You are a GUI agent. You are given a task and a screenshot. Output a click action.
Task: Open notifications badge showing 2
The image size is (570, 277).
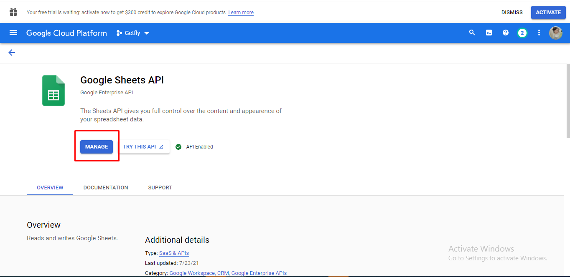(522, 33)
